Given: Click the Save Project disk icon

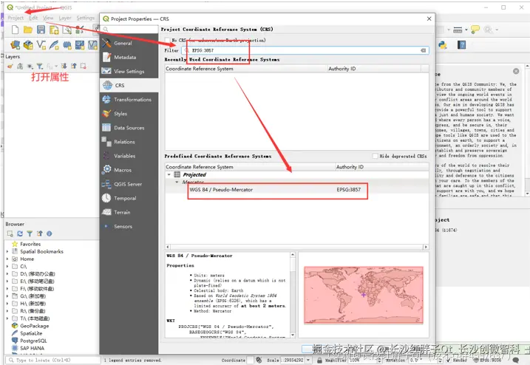Looking at the screenshot, I should point(41,30).
